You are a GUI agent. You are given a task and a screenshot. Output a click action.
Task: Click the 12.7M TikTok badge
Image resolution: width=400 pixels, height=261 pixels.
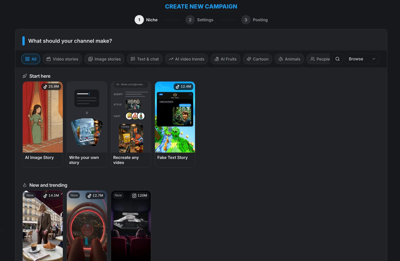point(95,196)
